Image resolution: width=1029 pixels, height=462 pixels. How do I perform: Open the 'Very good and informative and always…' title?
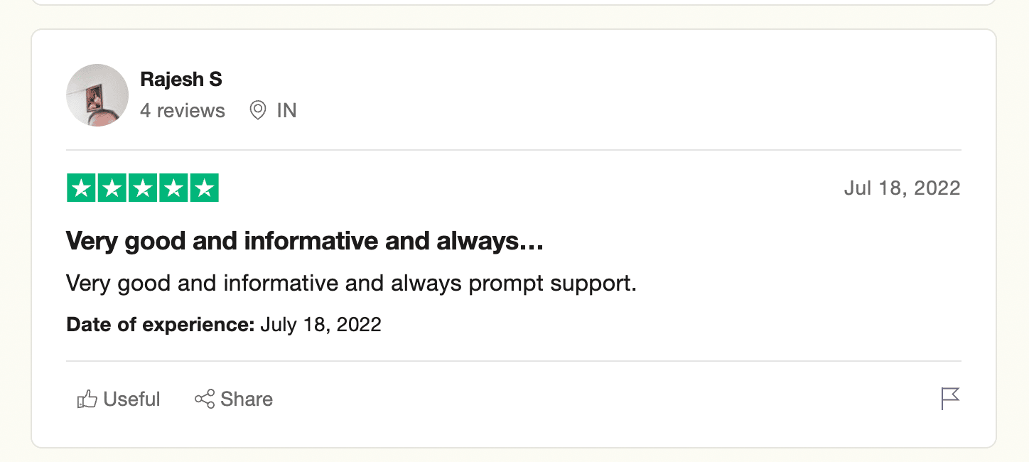click(305, 242)
